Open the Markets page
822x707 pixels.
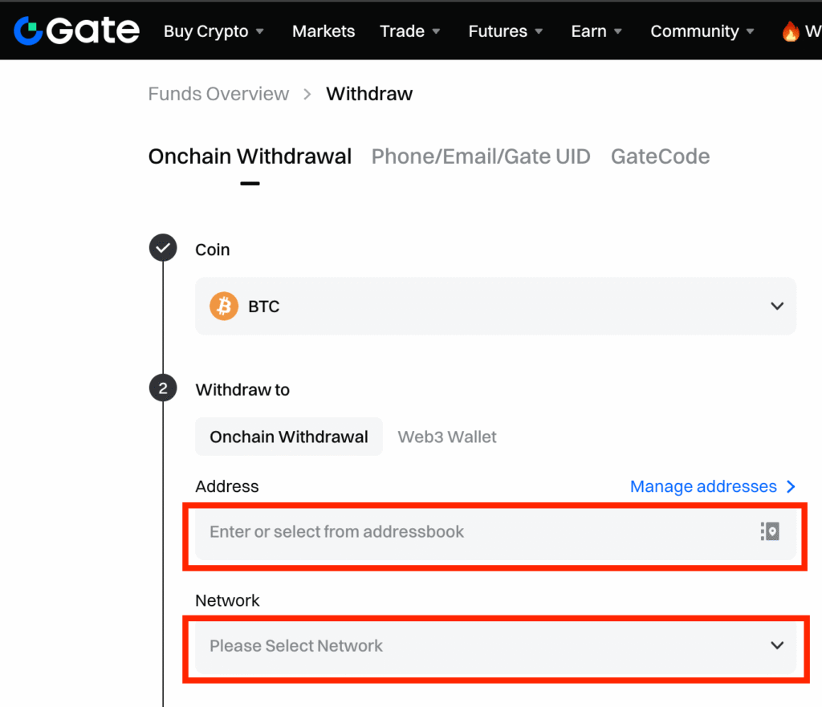coord(324,31)
